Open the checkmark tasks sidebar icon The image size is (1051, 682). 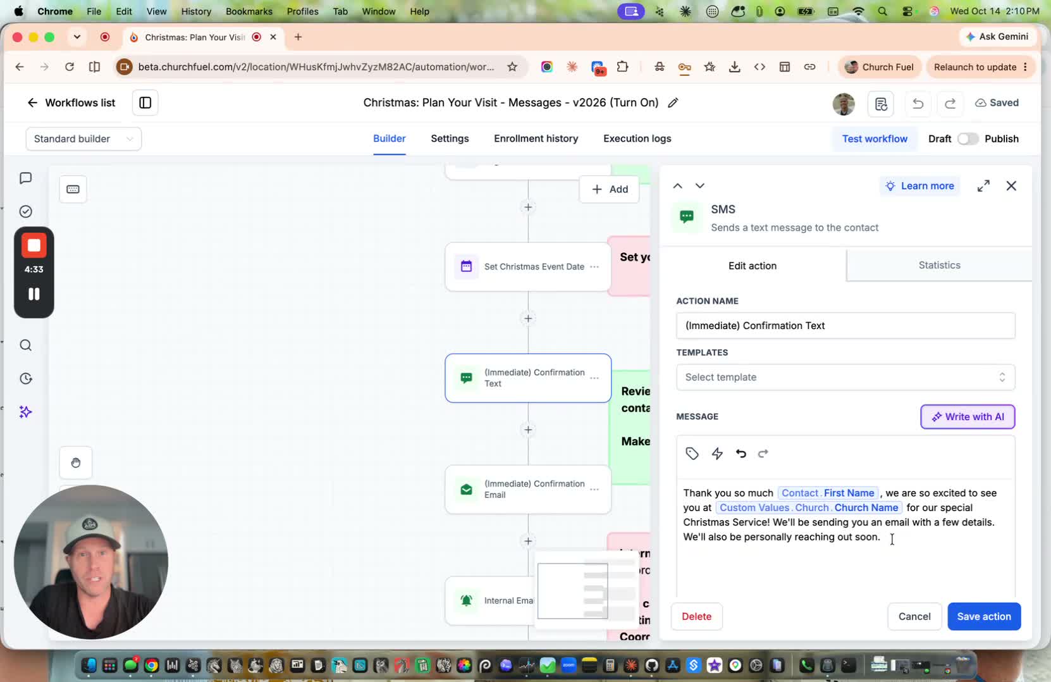pyautogui.click(x=25, y=211)
